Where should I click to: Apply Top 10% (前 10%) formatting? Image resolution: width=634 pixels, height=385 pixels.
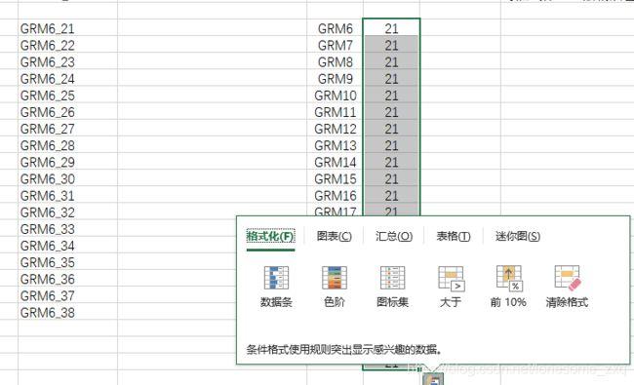coord(508,287)
